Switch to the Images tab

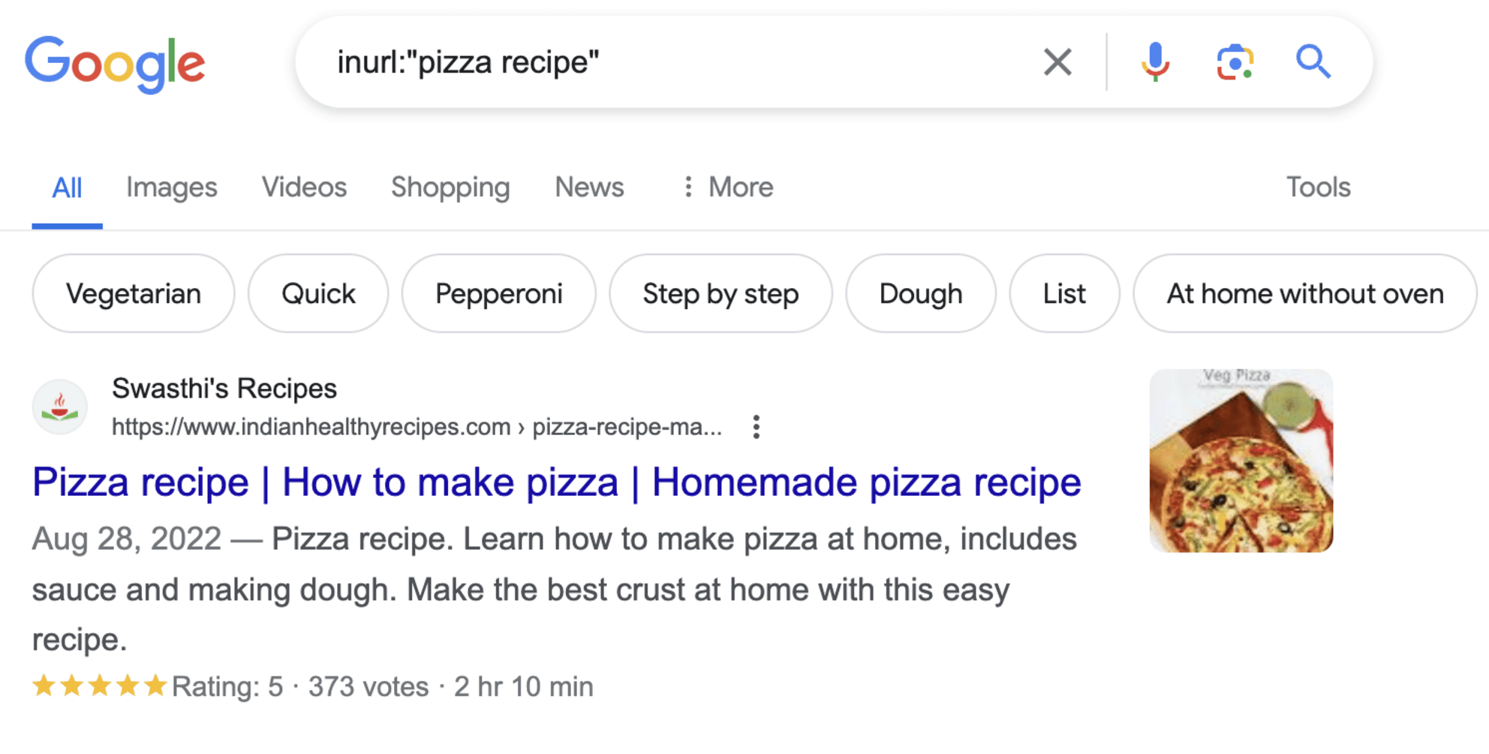pyautogui.click(x=171, y=187)
